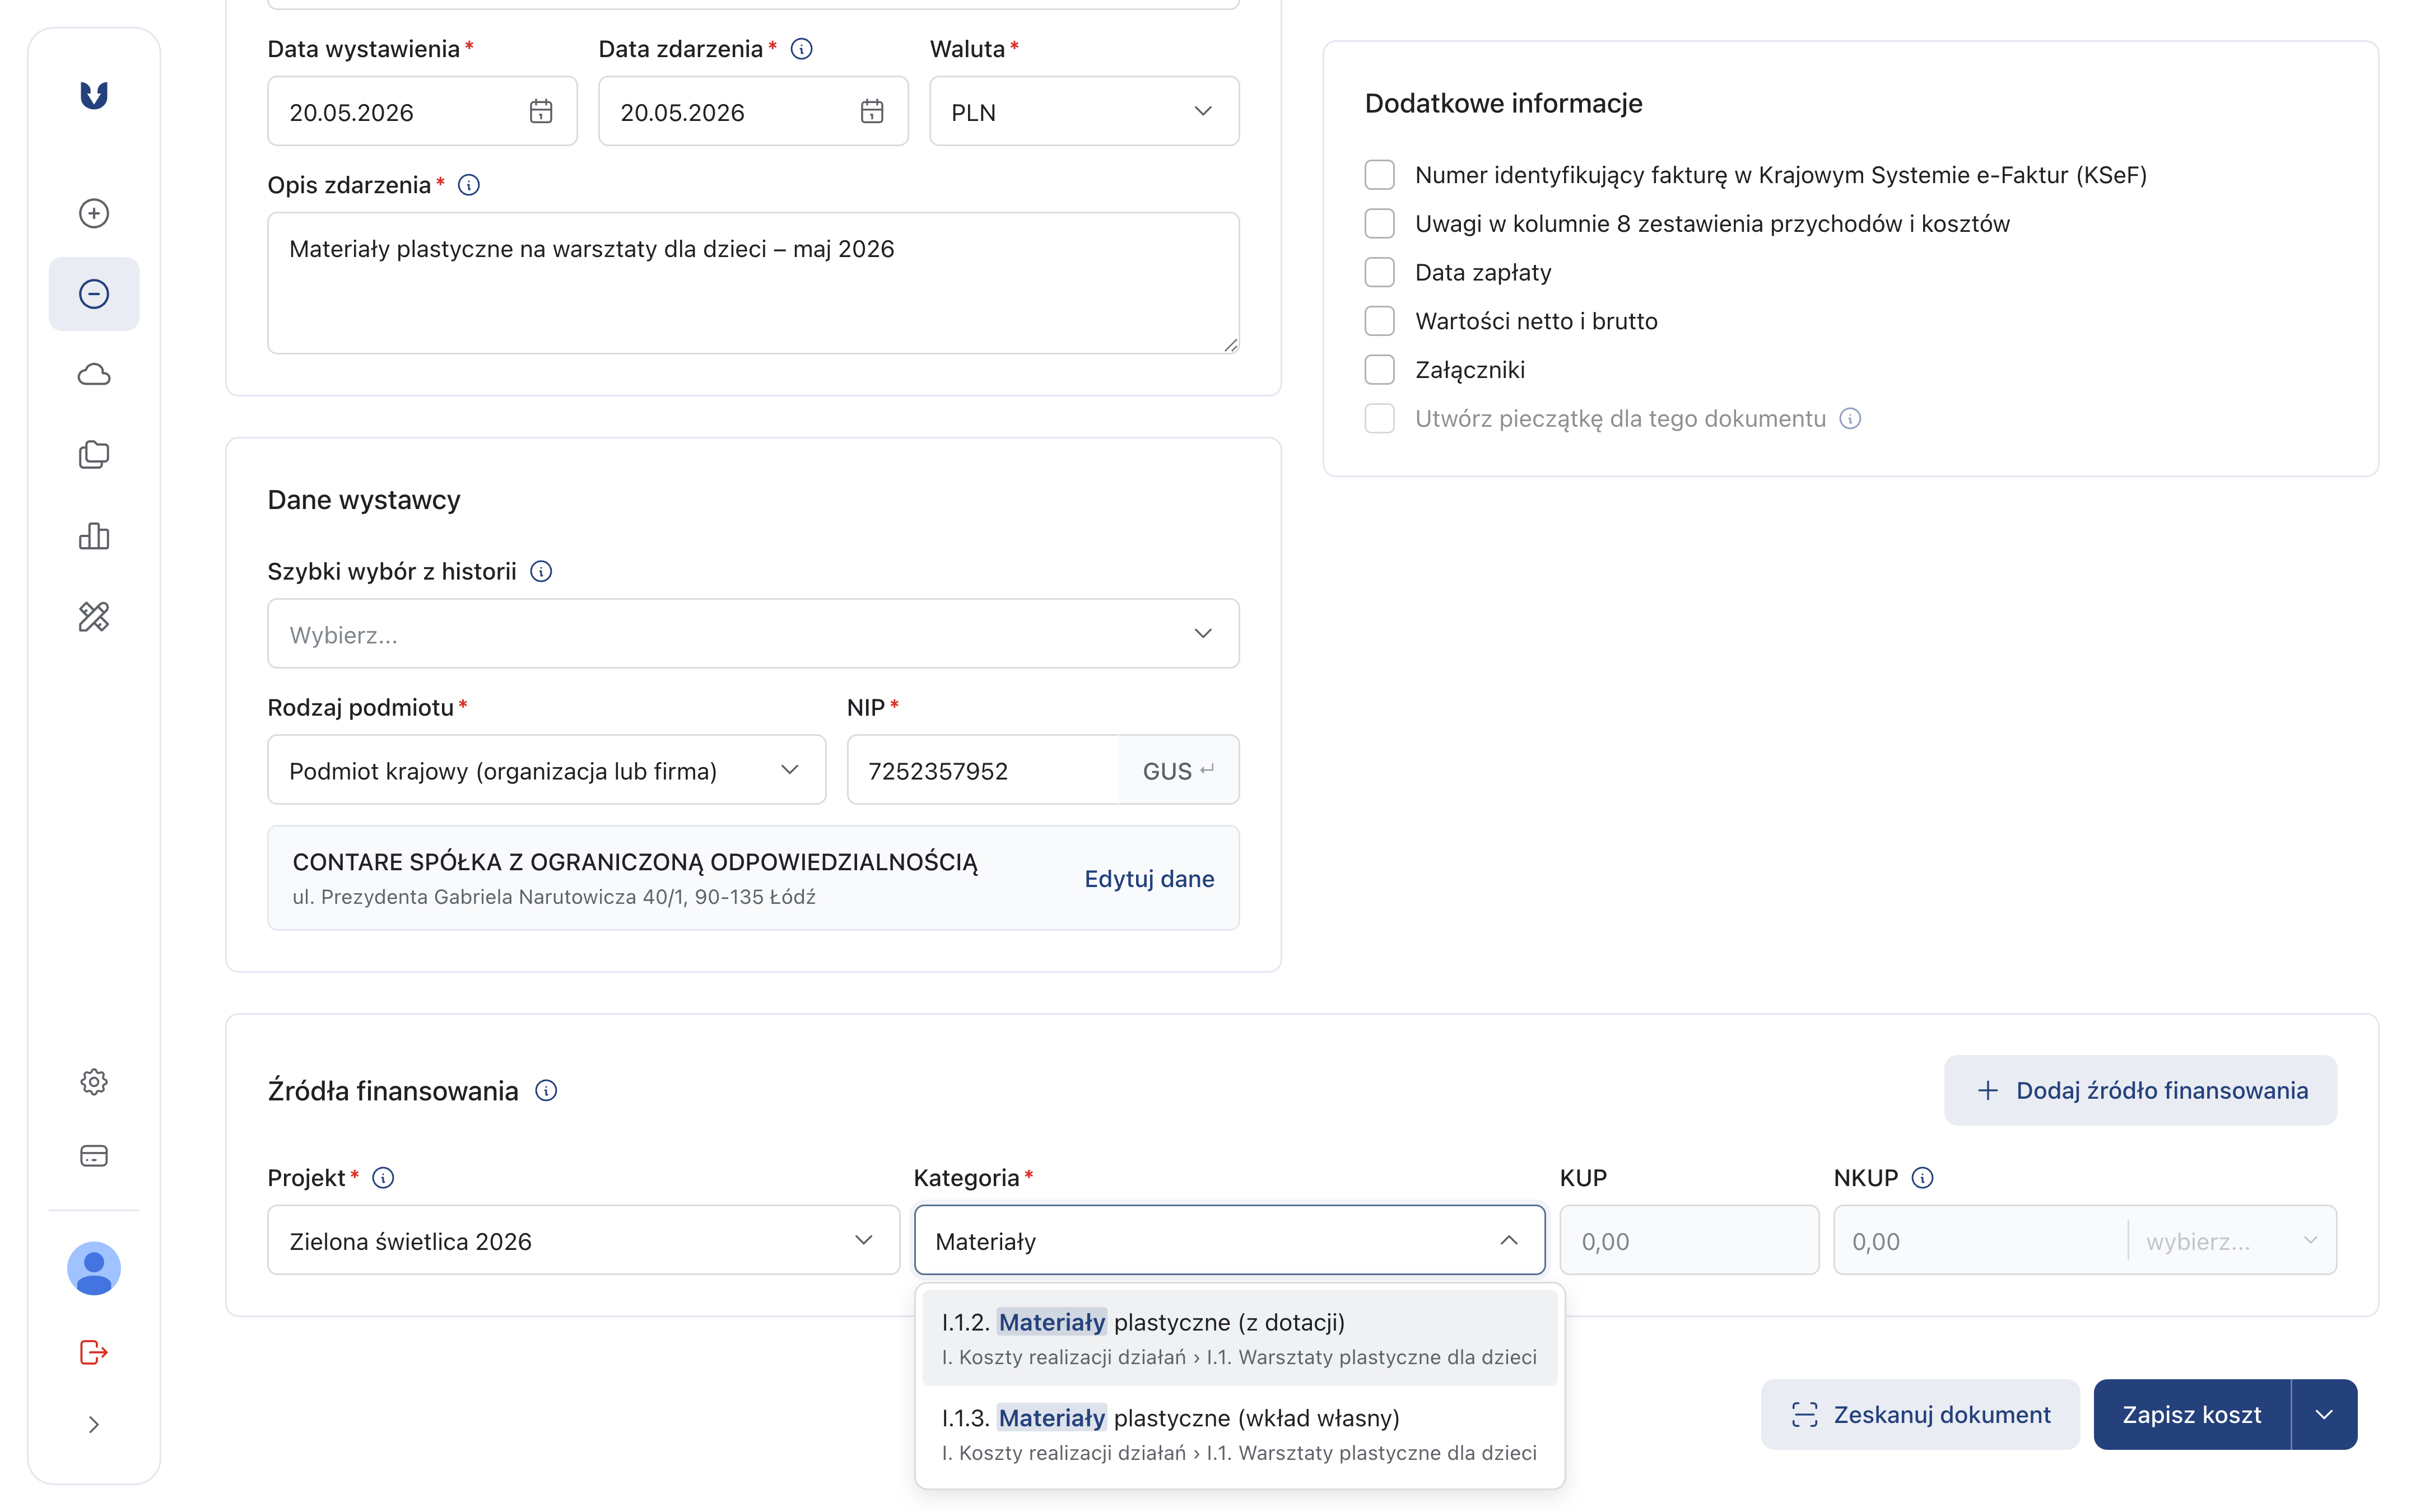The height and width of the screenshot is (1512, 2420).
Task: Open calendar picker for Data zdarzenia
Action: (x=872, y=111)
